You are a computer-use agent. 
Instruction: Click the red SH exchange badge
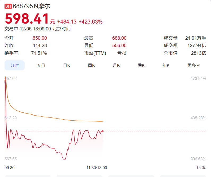click(x=8, y=6)
